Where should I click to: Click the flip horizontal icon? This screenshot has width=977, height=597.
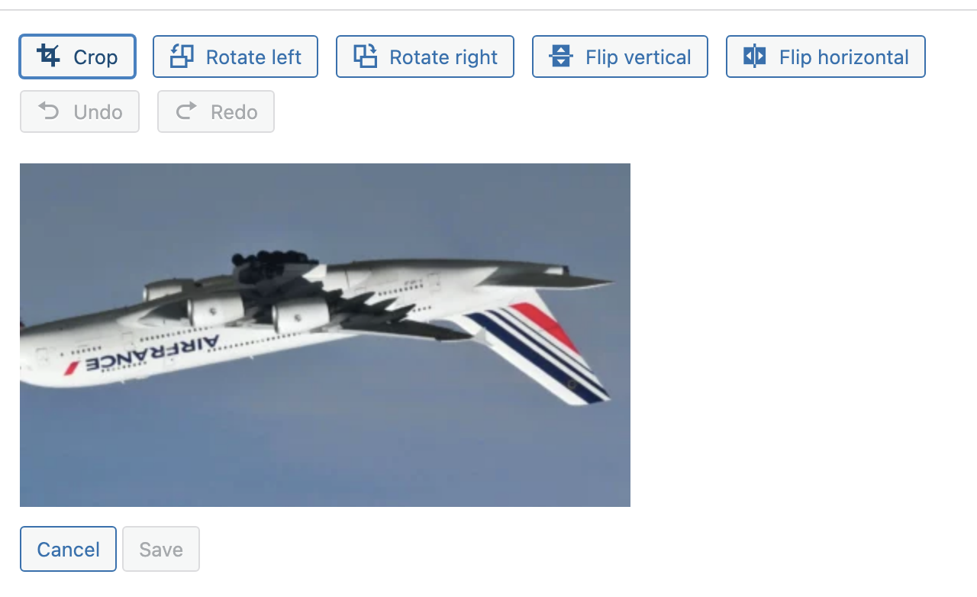coord(754,56)
